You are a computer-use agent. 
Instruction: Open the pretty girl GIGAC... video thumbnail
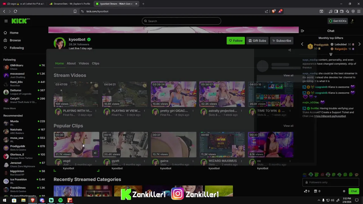point(174,94)
